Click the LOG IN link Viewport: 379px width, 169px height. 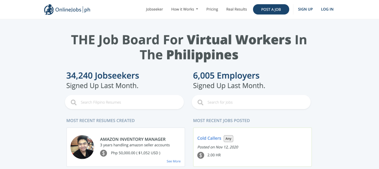pyautogui.click(x=327, y=9)
